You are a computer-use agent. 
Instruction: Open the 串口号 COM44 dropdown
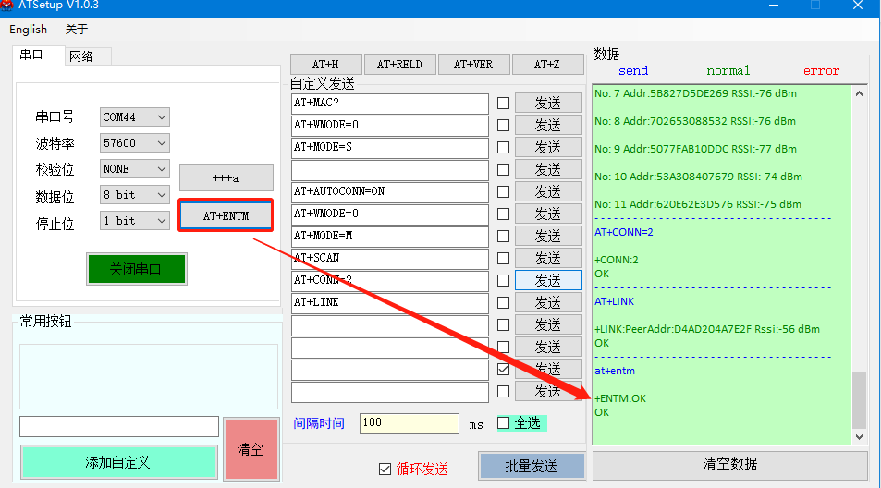point(135,117)
